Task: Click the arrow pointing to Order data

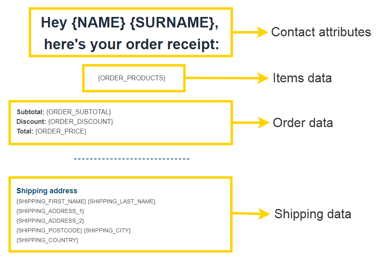Action: coord(251,123)
